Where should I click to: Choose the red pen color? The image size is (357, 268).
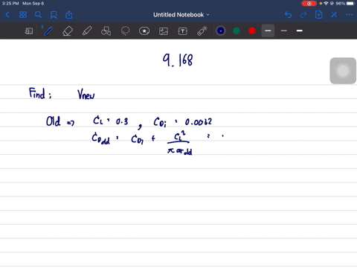[252, 31]
